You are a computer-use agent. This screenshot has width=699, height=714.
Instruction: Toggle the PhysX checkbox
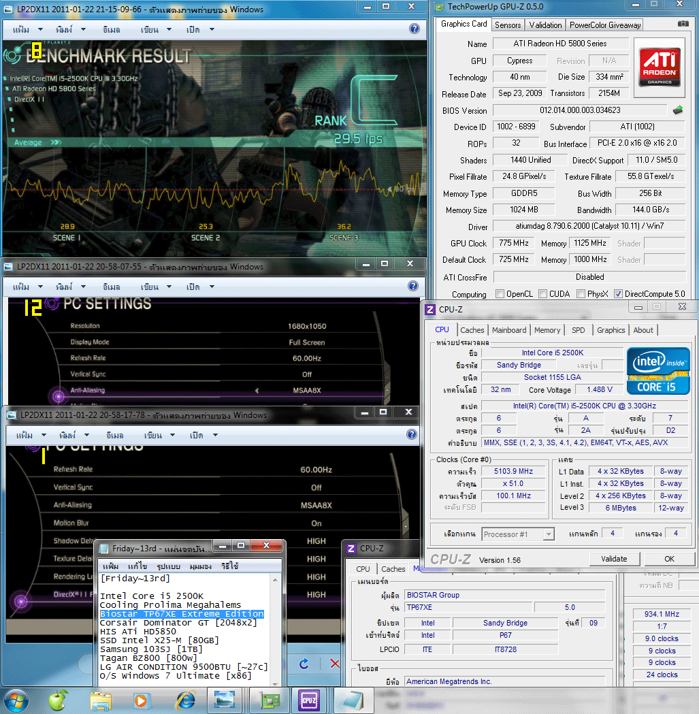coord(581,294)
